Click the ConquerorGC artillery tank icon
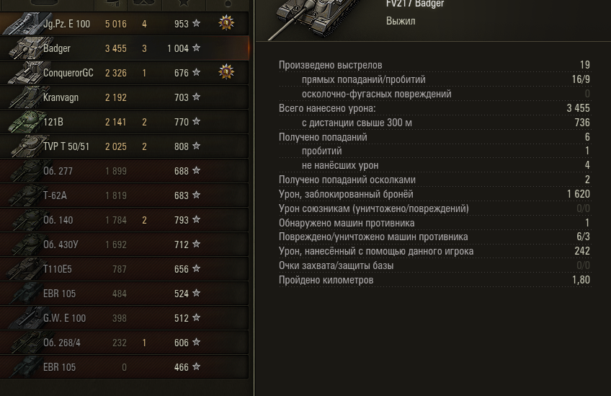611x396 pixels. click(27, 72)
